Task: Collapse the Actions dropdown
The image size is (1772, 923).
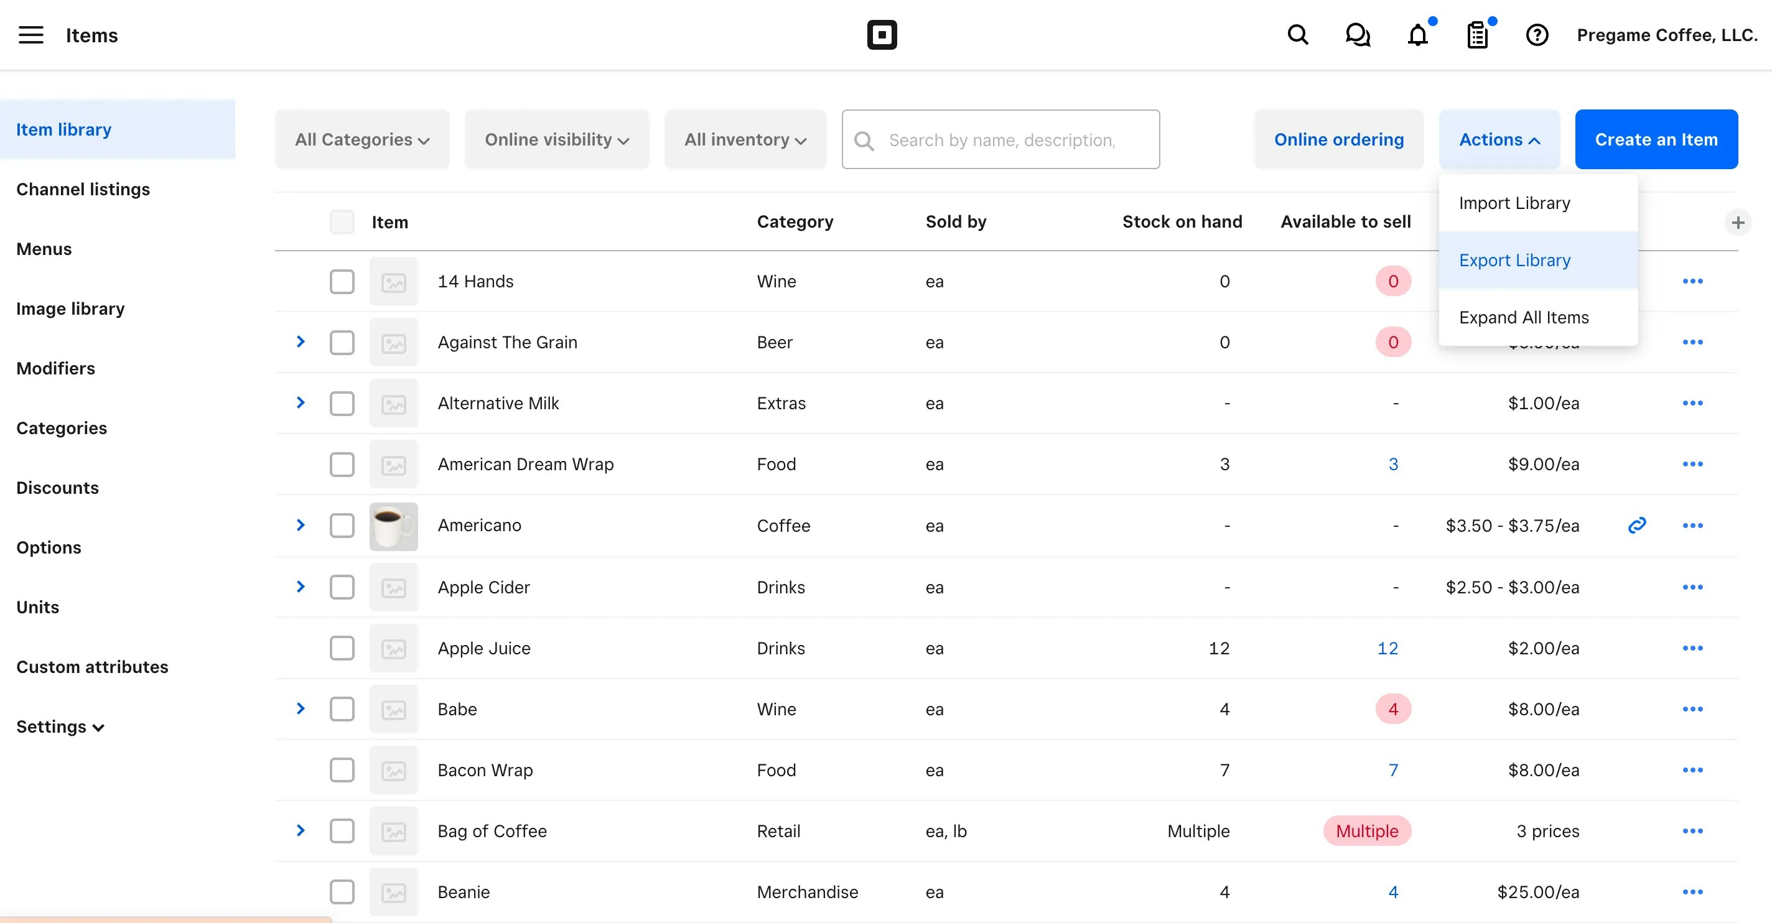Action: (1499, 139)
